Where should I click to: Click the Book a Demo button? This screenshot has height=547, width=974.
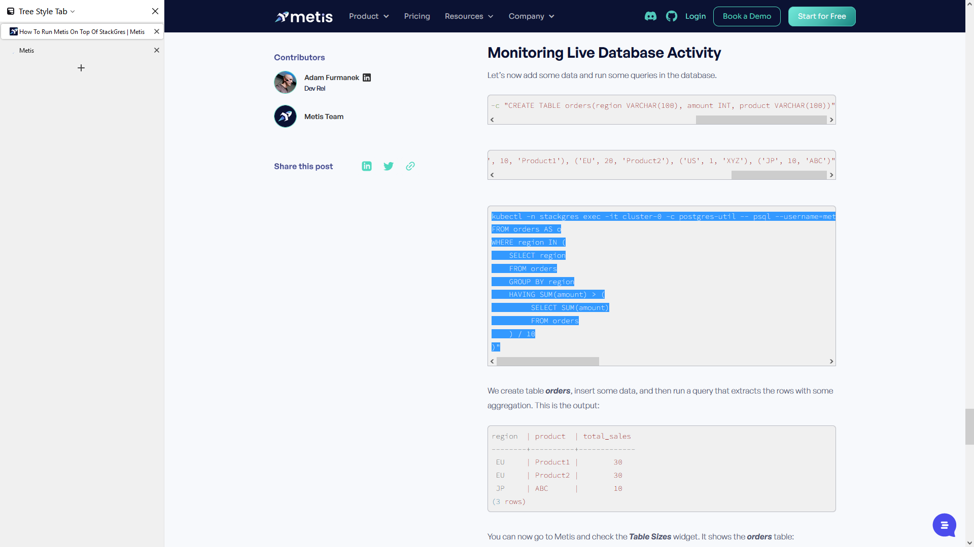747,16
